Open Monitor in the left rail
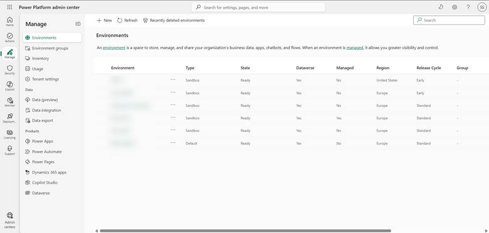 [9, 102]
